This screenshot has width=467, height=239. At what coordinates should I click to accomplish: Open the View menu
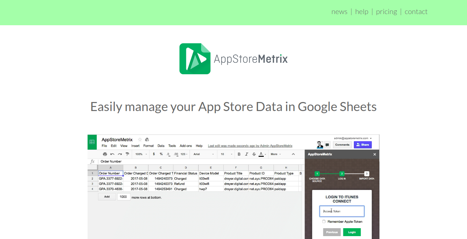(124, 146)
